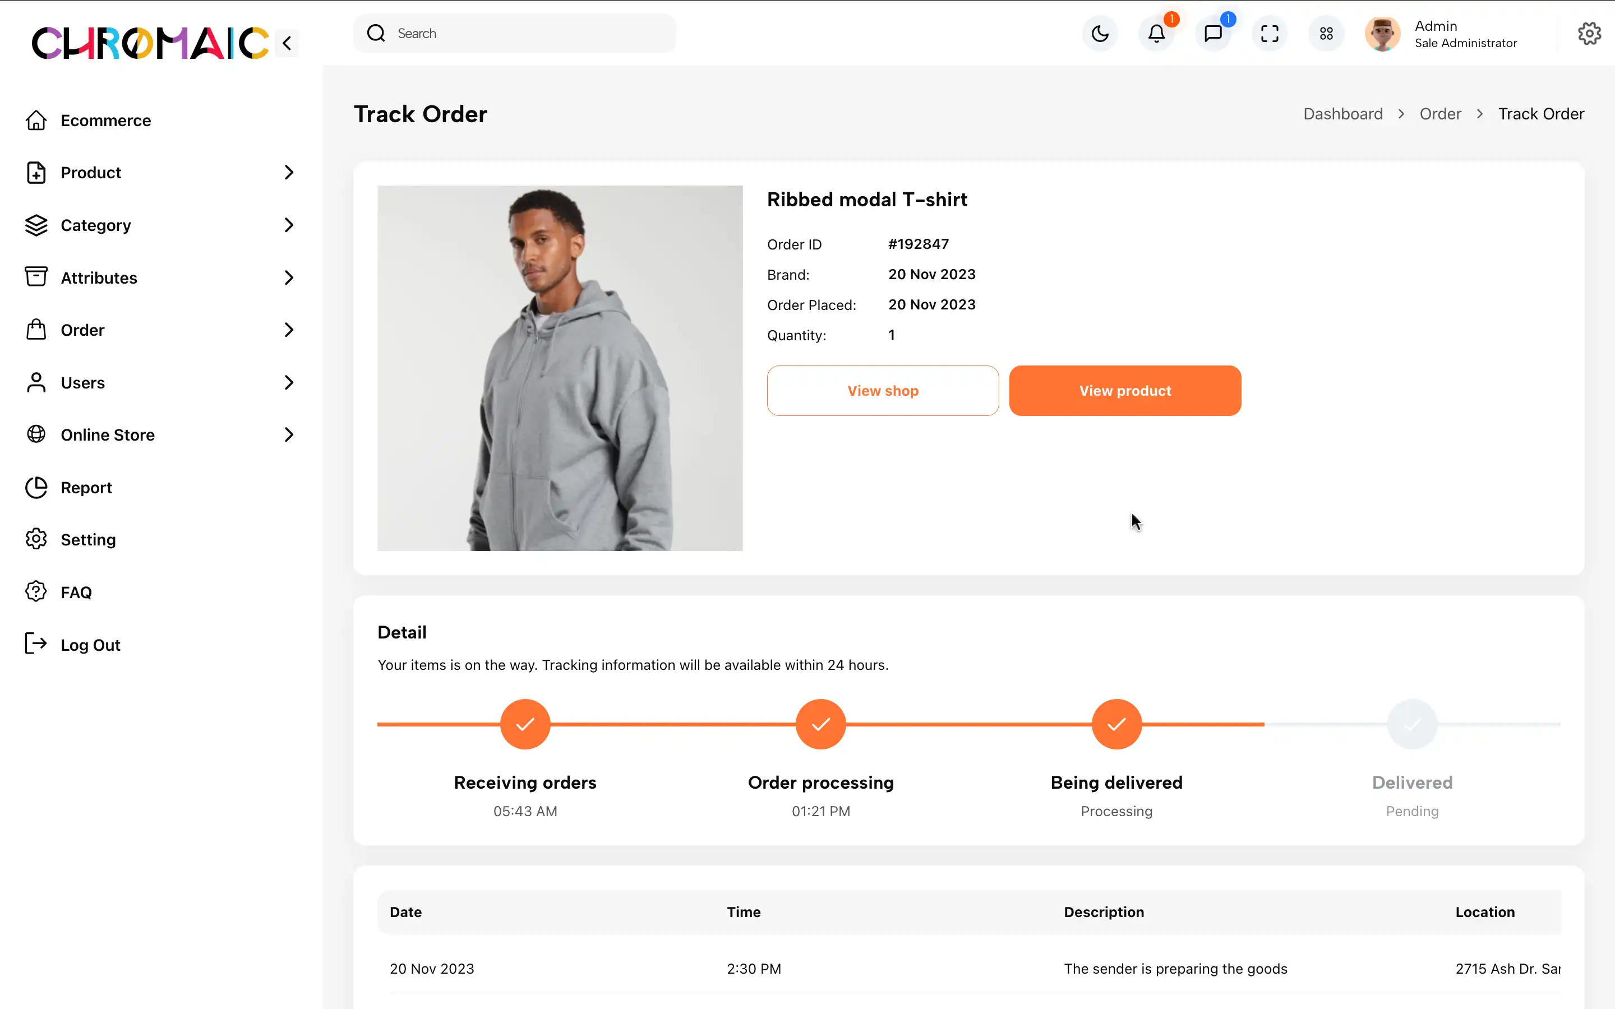Viewport: 1615px width, 1009px height.
Task: Click inside the Search field
Action: [x=515, y=34]
